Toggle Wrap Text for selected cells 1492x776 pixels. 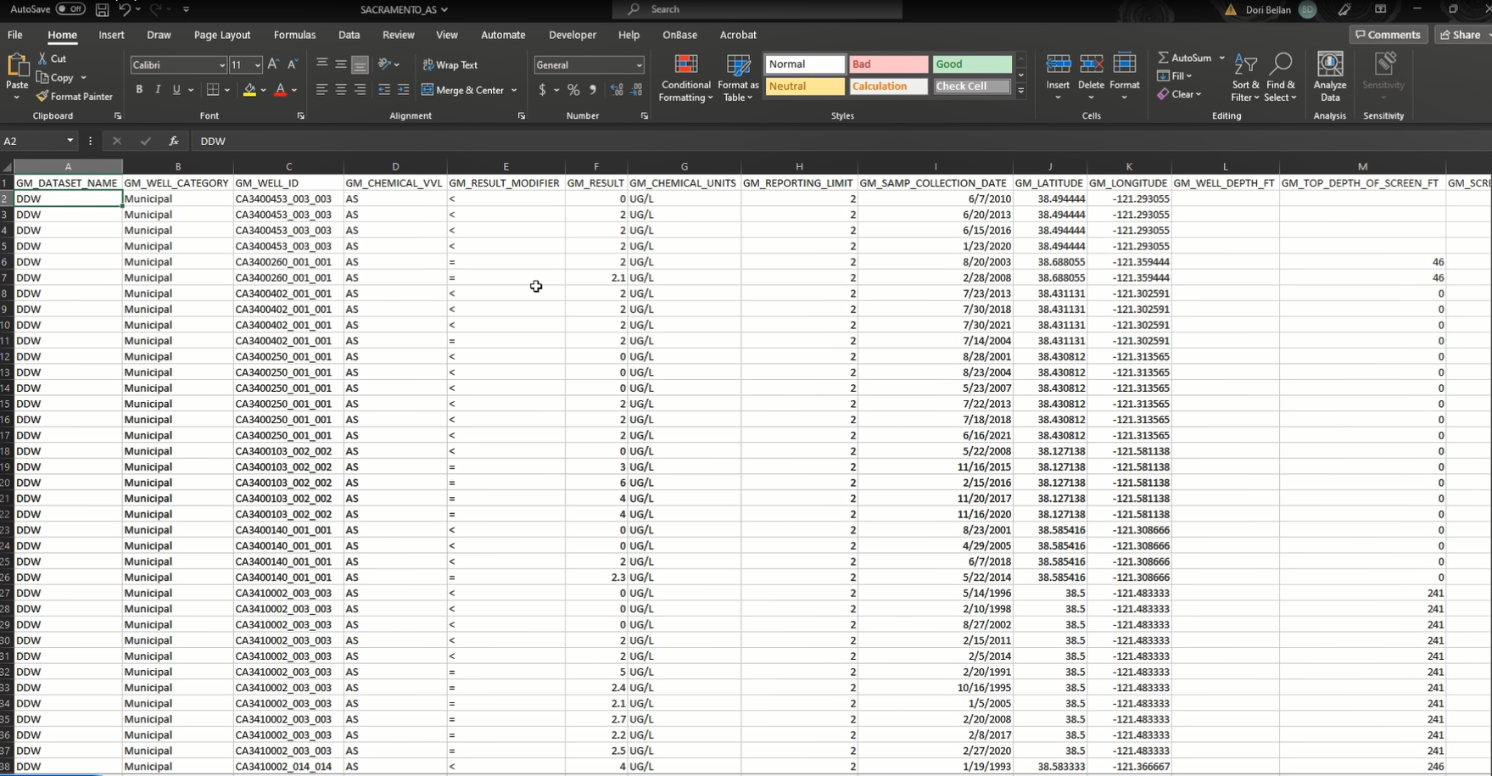tap(450, 64)
